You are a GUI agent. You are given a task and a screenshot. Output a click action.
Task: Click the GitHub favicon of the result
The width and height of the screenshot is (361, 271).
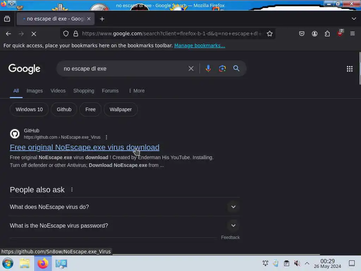[15, 134]
